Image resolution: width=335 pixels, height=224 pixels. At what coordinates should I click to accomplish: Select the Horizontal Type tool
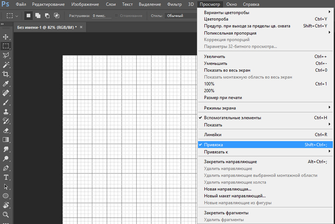(6, 177)
